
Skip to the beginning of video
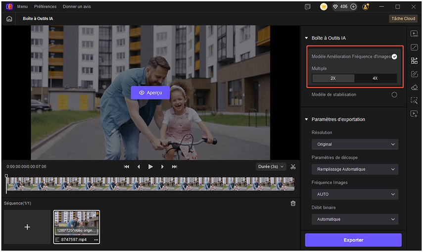127,167
